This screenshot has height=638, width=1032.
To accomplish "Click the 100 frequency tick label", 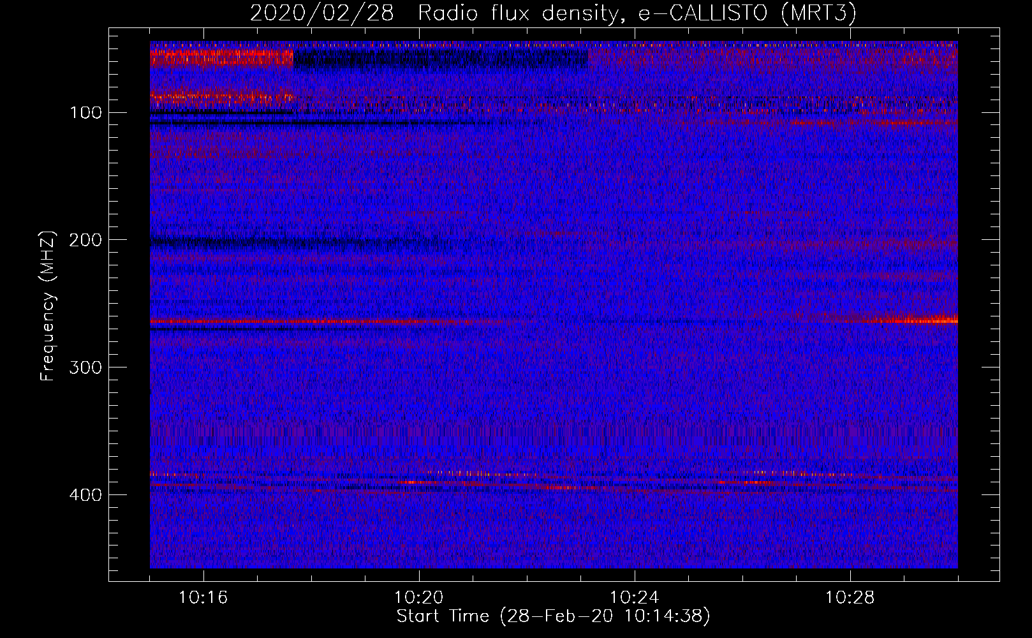I will pos(86,113).
